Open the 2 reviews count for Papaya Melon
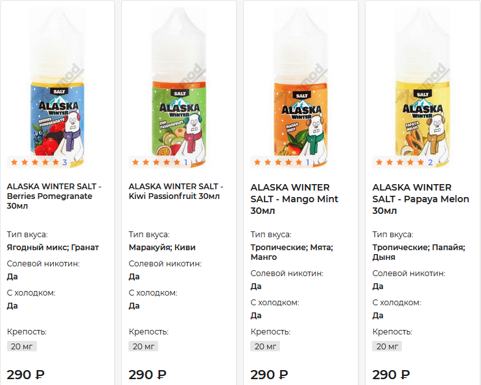 [x=430, y=162]
